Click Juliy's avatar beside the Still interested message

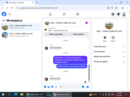click(46, 48)
